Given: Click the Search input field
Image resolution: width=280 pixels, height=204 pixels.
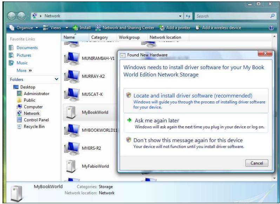Looking at the screenshot, I should 233,16.
